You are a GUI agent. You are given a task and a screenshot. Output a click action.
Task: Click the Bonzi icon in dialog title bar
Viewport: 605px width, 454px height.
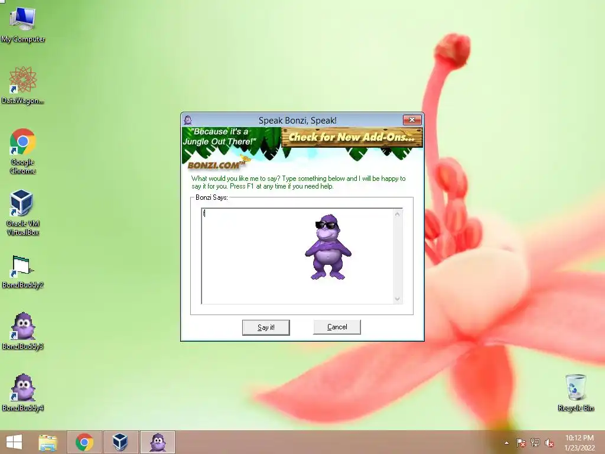(x=188, y=120)
